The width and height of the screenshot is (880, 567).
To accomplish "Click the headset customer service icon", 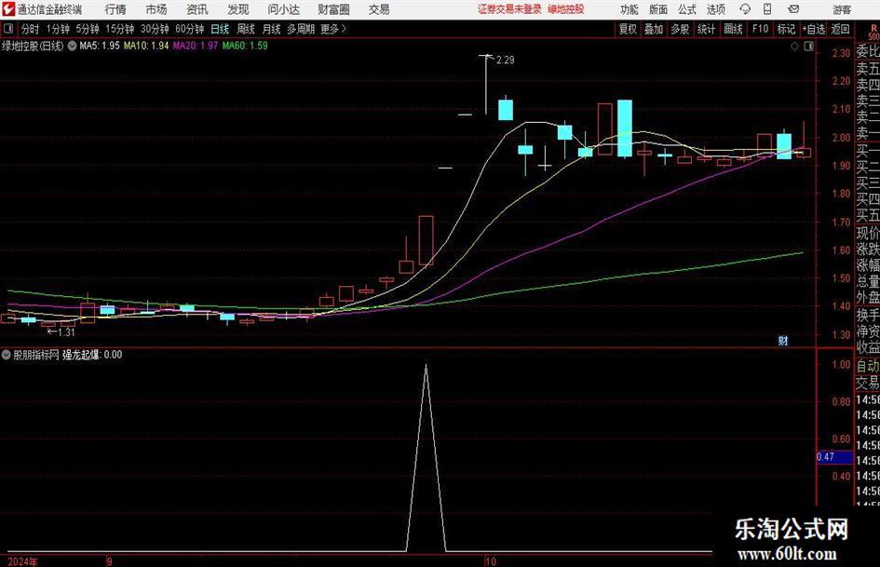I will click(745, 9).
